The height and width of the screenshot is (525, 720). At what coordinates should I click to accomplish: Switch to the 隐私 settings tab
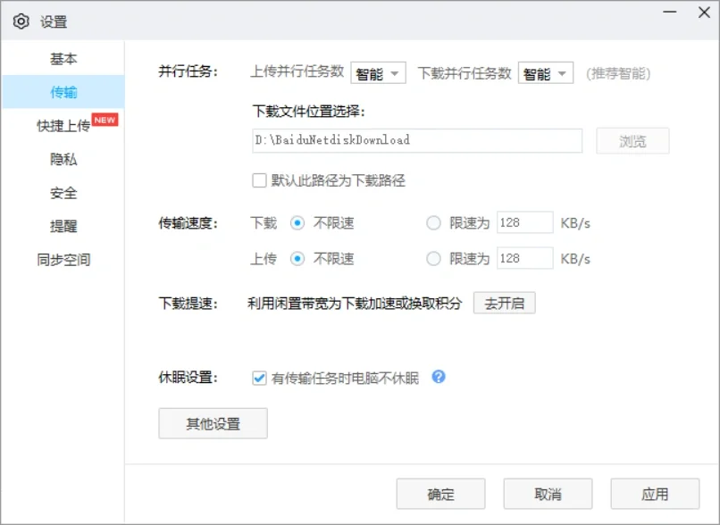tap(63, 159)
